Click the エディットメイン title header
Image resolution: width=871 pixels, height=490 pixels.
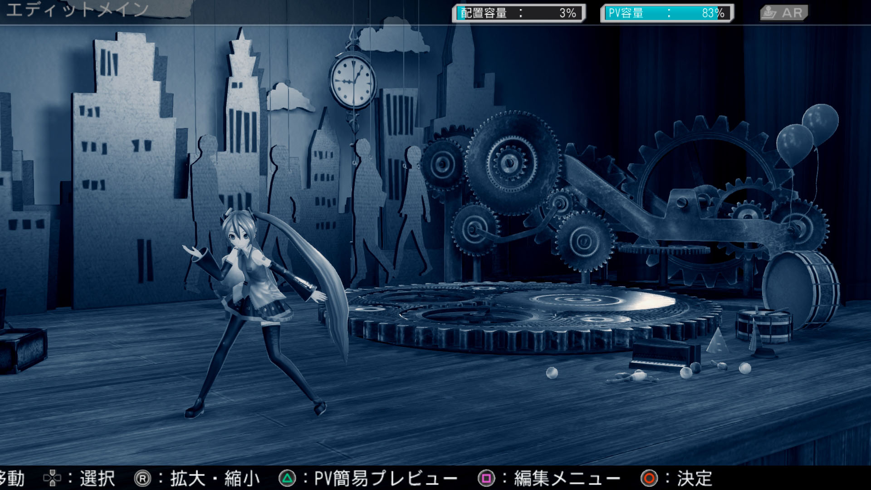[x=77, y=9]
